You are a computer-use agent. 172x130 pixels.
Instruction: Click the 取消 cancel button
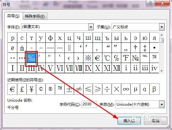[x=155, y=121]
